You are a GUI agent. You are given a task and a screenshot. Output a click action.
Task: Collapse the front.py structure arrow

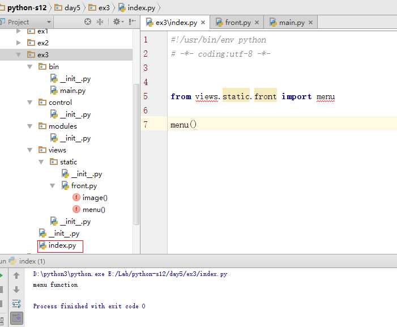click(x=53, y=186)
